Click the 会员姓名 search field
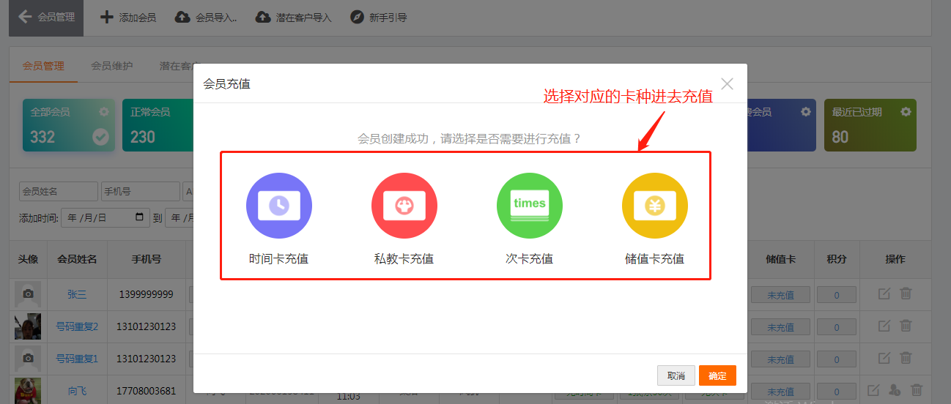 [58, 192]
